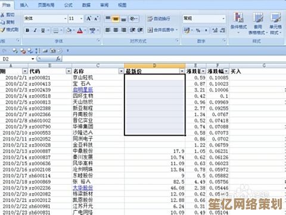Open filter dropdown for 涨跌幅 column

[x=226, y=71]
